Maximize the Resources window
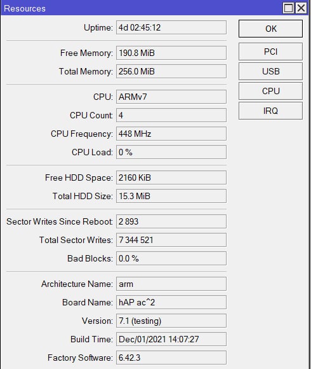Screen dimensions: 311x369 coord(288,8)
